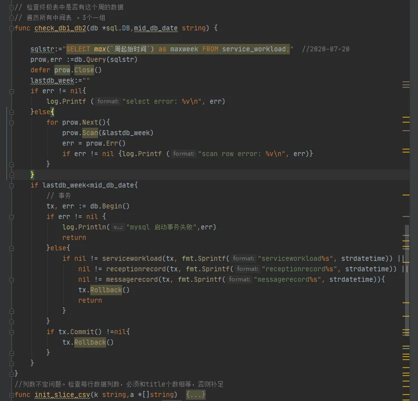Click the highlighted Close in prow.Close()
The image size is (418, 401).
click(84, 70)
